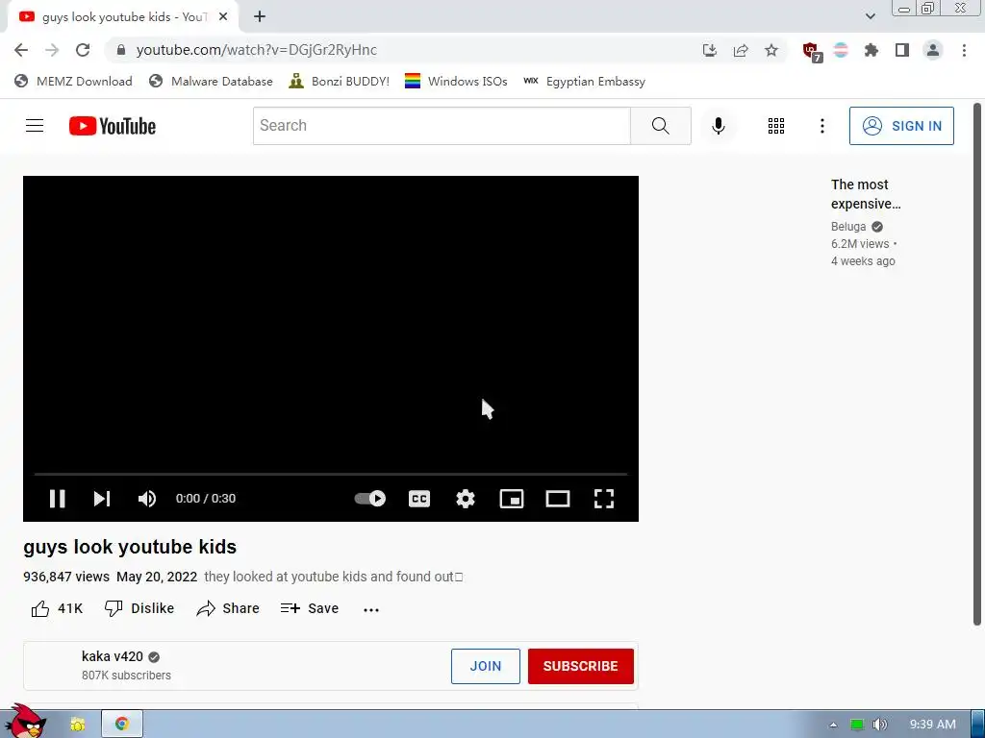Open Egyptian Embassy bookmark
Image resolution: width=985 pixels, height=738 pixels.
click(x=584, y=82)
